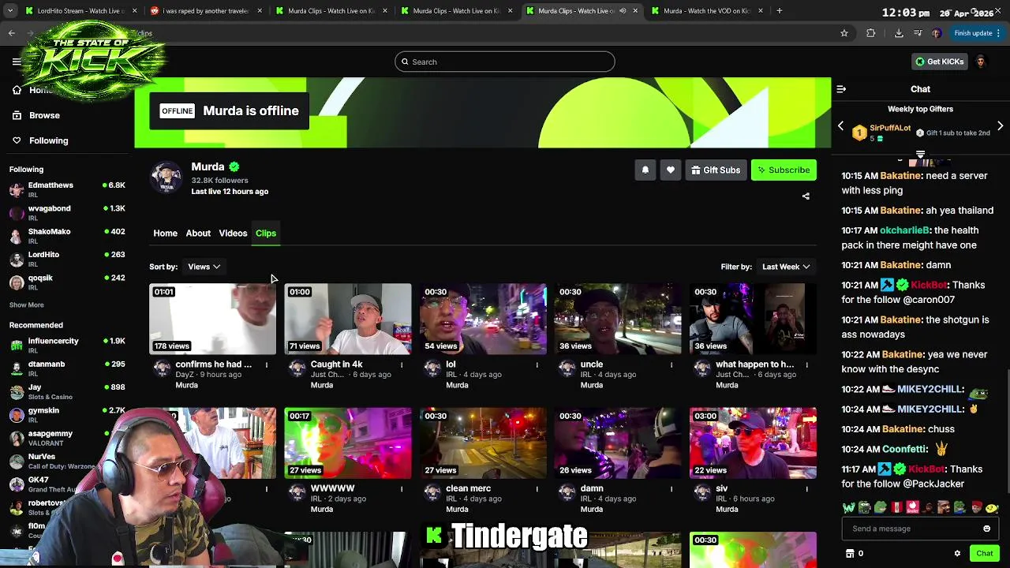Screen dimensions: 1010x568
Task: Bookmark this page with the star icon
Action: click(x=844, y=33)
